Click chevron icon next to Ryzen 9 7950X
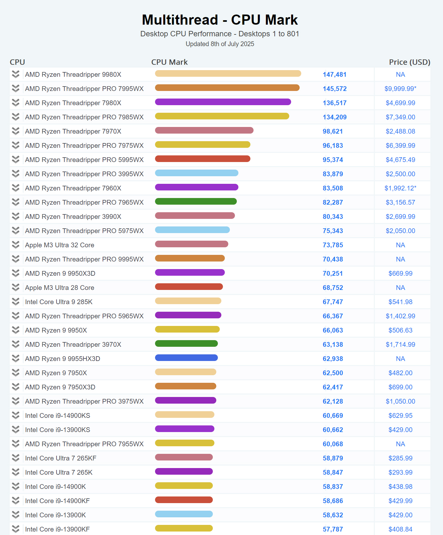Viewport: 443px width, 535px height. (x=15, y=373)
